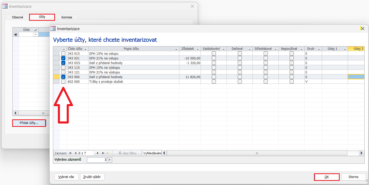The width and height of the screenshot is (369, 185).
Task: Go to previous record arrow
Action: point(76,153)
